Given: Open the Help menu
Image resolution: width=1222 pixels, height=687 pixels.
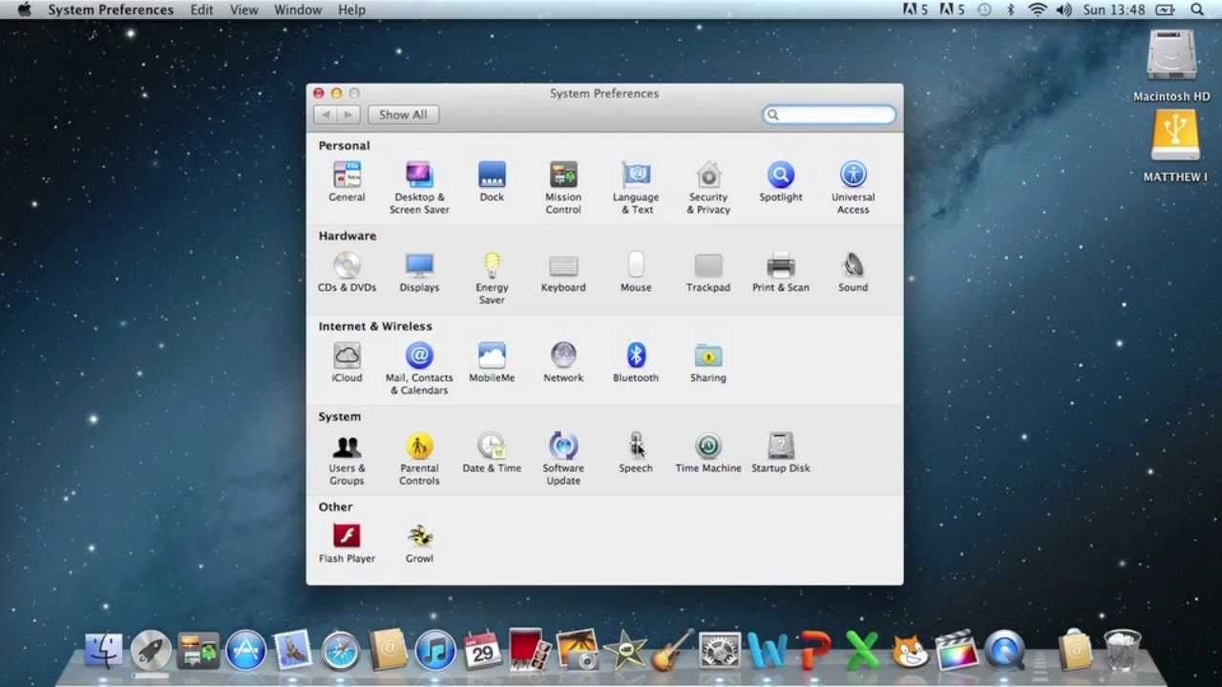Looking at the screenshot, I should 351,10.
